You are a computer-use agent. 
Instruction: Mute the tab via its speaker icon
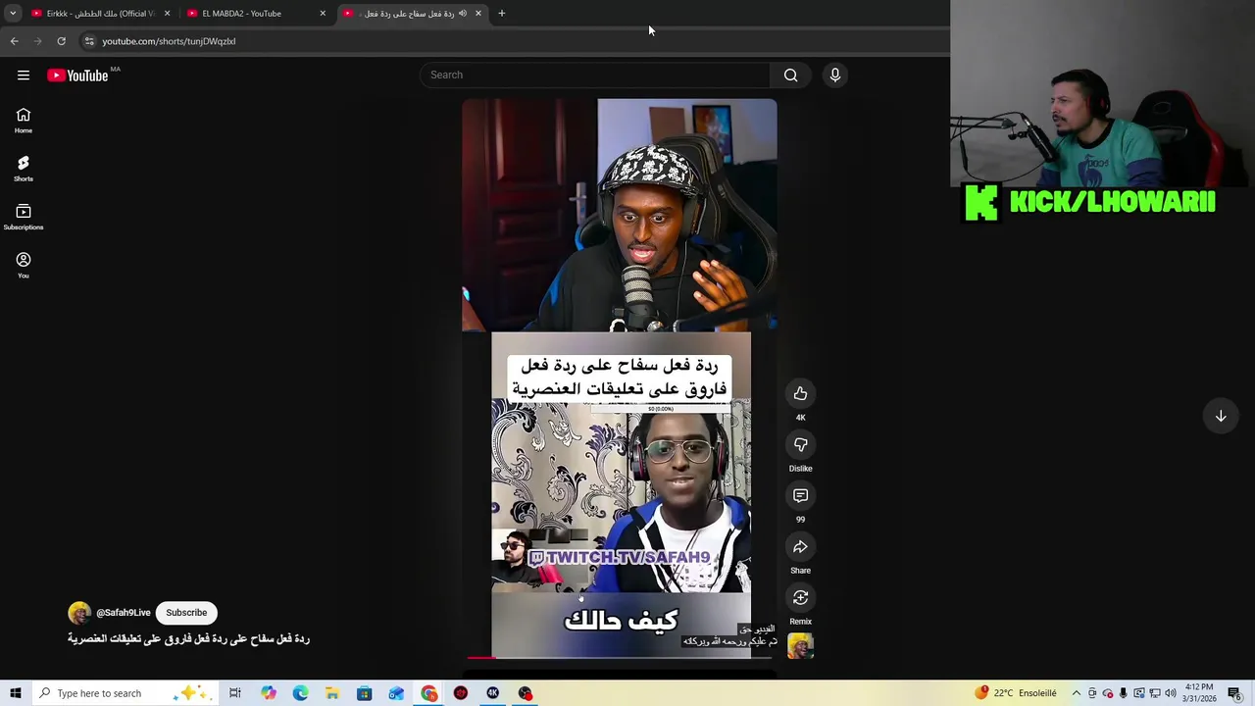(463, 14)
